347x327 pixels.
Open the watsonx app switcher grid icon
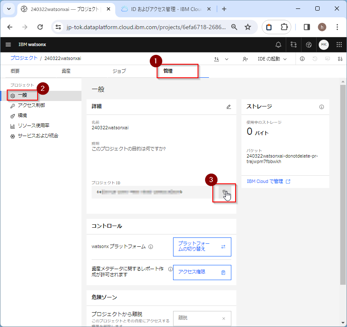[x=340, y=44]
